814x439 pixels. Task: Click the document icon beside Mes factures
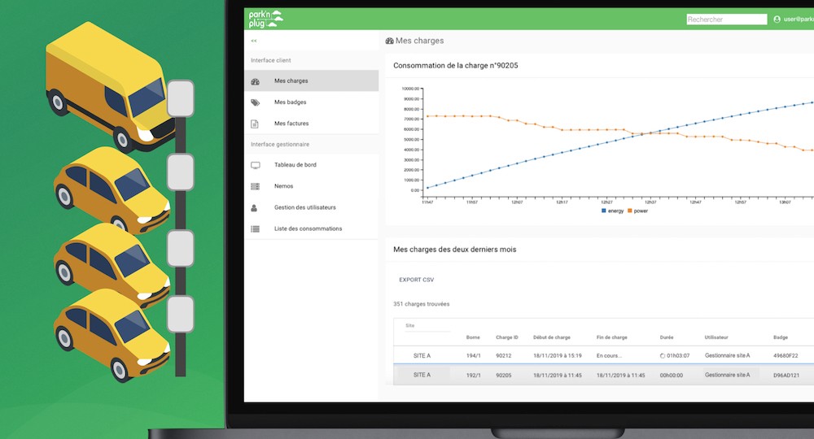(x=256, y=124)
